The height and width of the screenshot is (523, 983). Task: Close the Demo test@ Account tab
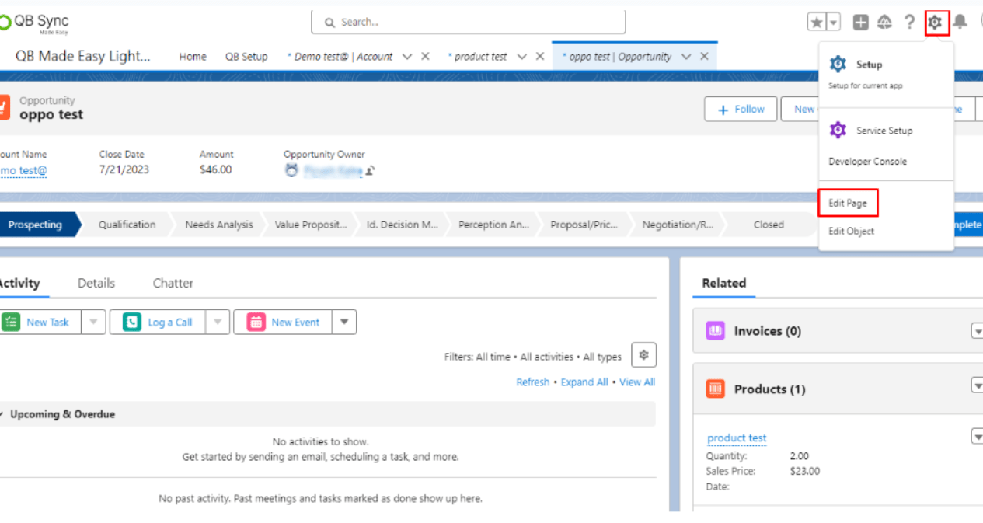pyautogui.click(x=425, y=57)
